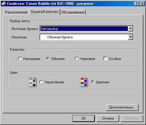This screenshot has height=125, width=146.
Task: Click the Цвет group title
Action: [x=14, y=73]
